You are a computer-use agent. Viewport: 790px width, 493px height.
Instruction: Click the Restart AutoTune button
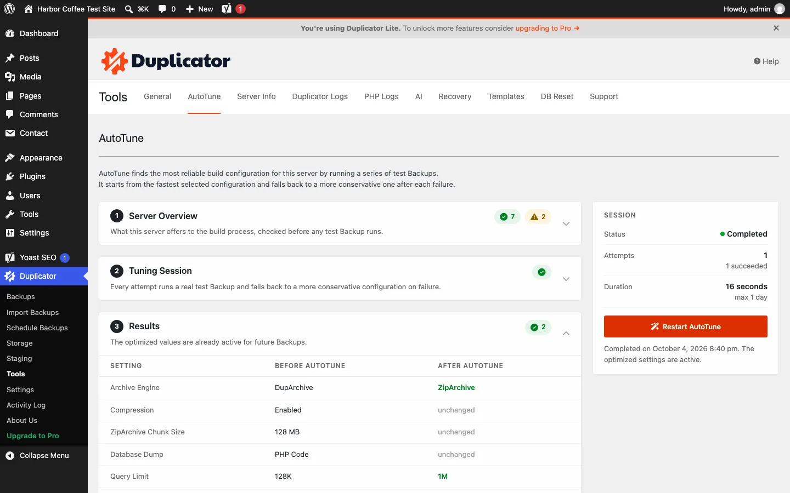point(686,326)
